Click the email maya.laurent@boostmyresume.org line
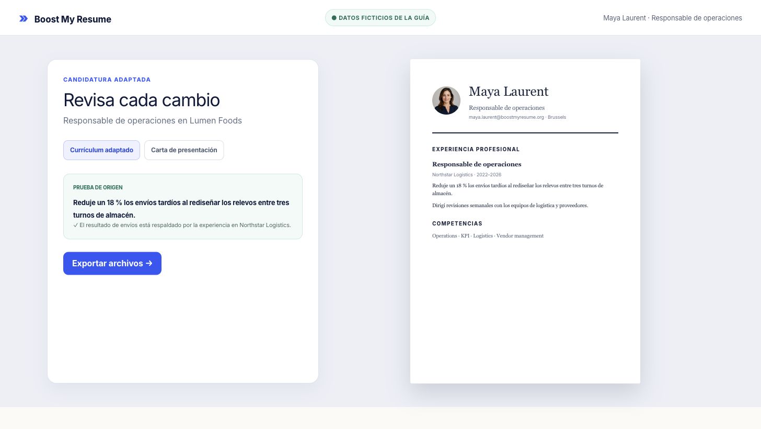The image size is (761, 429). [x=517, y=117]
